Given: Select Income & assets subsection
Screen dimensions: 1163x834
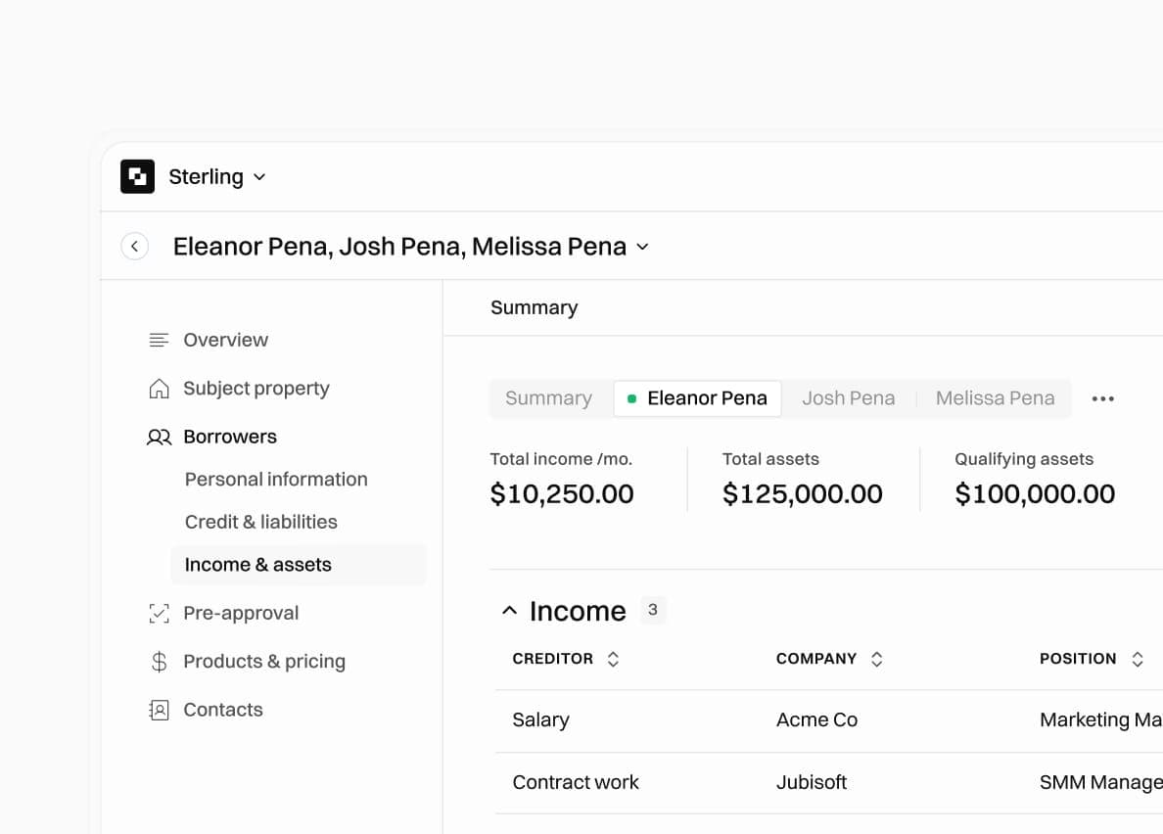Looking at the screenshot, I should [299, 565].
